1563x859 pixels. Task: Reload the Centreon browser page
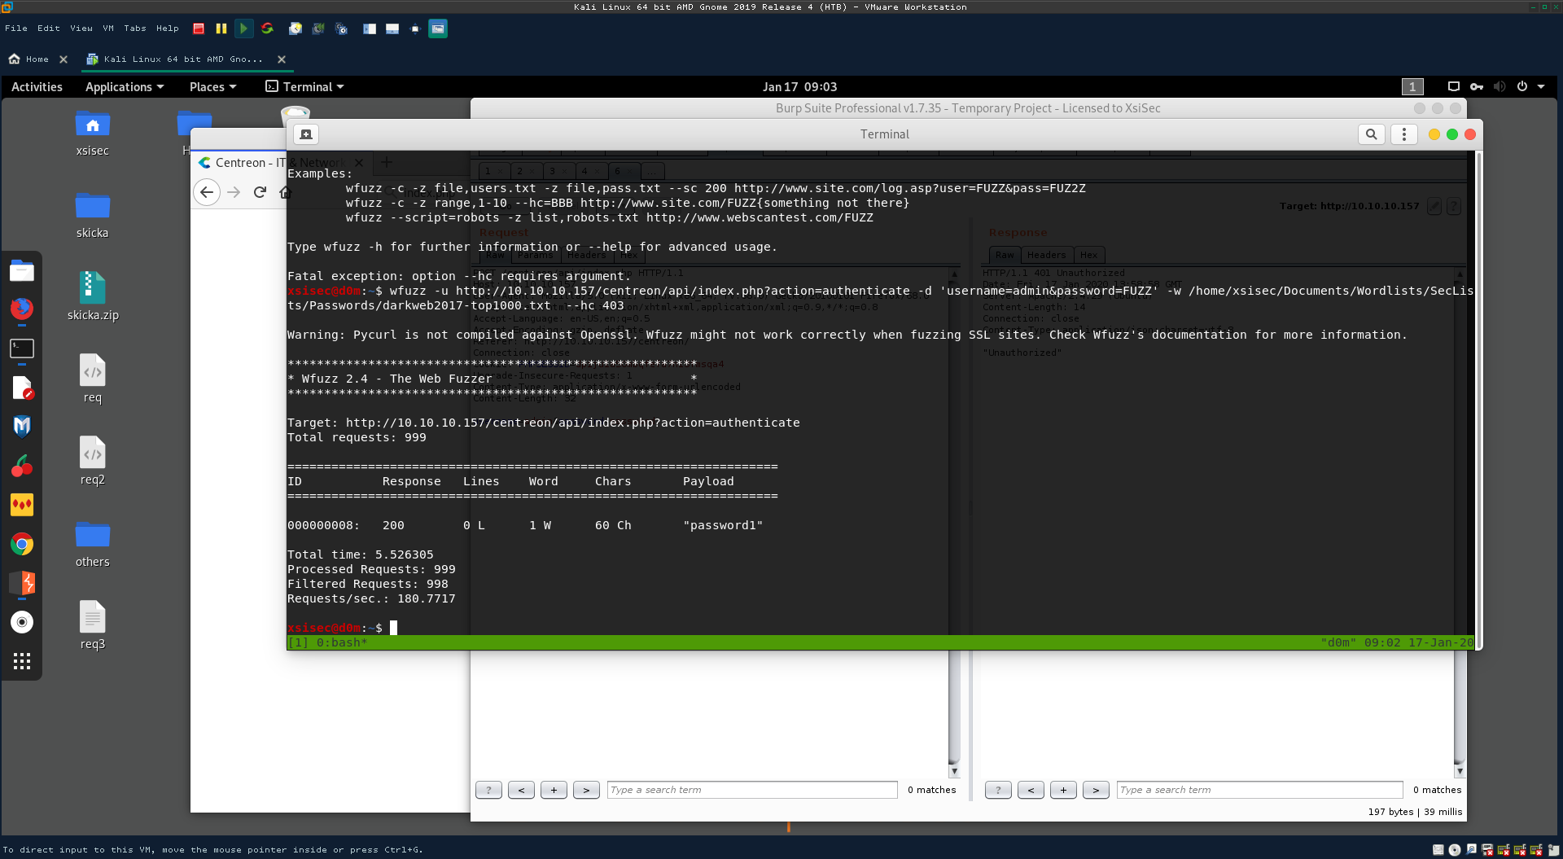(x=260, y=193)
